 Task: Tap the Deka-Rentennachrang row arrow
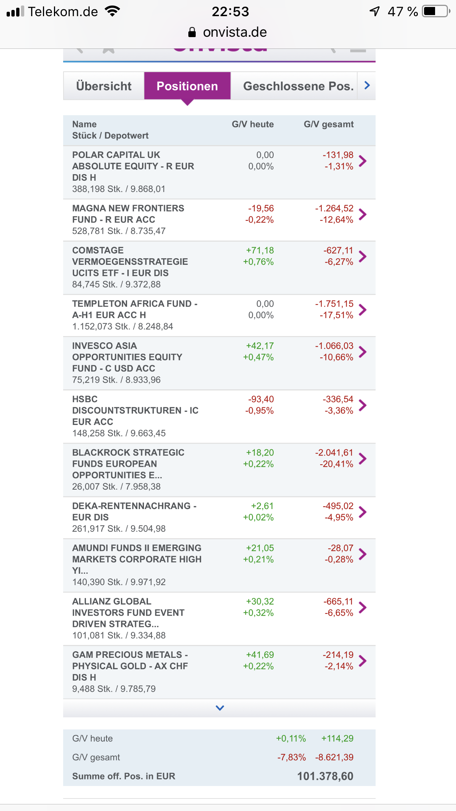(363, 512)
